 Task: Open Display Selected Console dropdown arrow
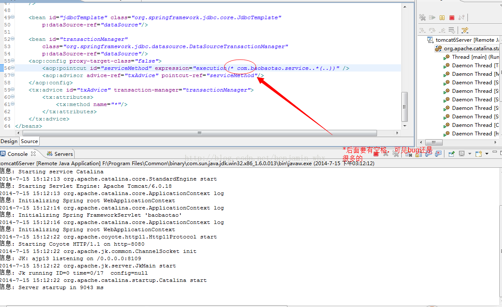(x=470, y=154)
